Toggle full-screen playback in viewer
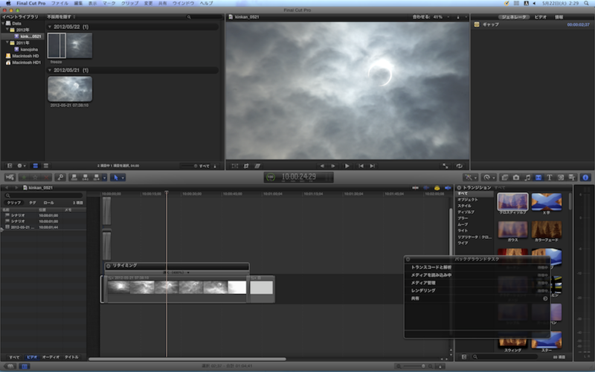Viewport: 595px width, 372px height. click(x=445, y=166)
